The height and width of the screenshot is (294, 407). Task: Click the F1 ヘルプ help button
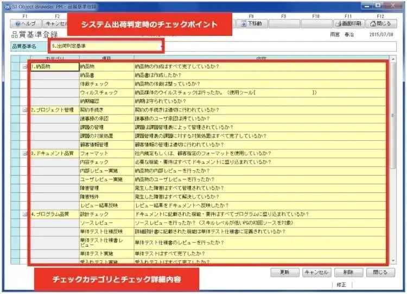click(24, 24)
